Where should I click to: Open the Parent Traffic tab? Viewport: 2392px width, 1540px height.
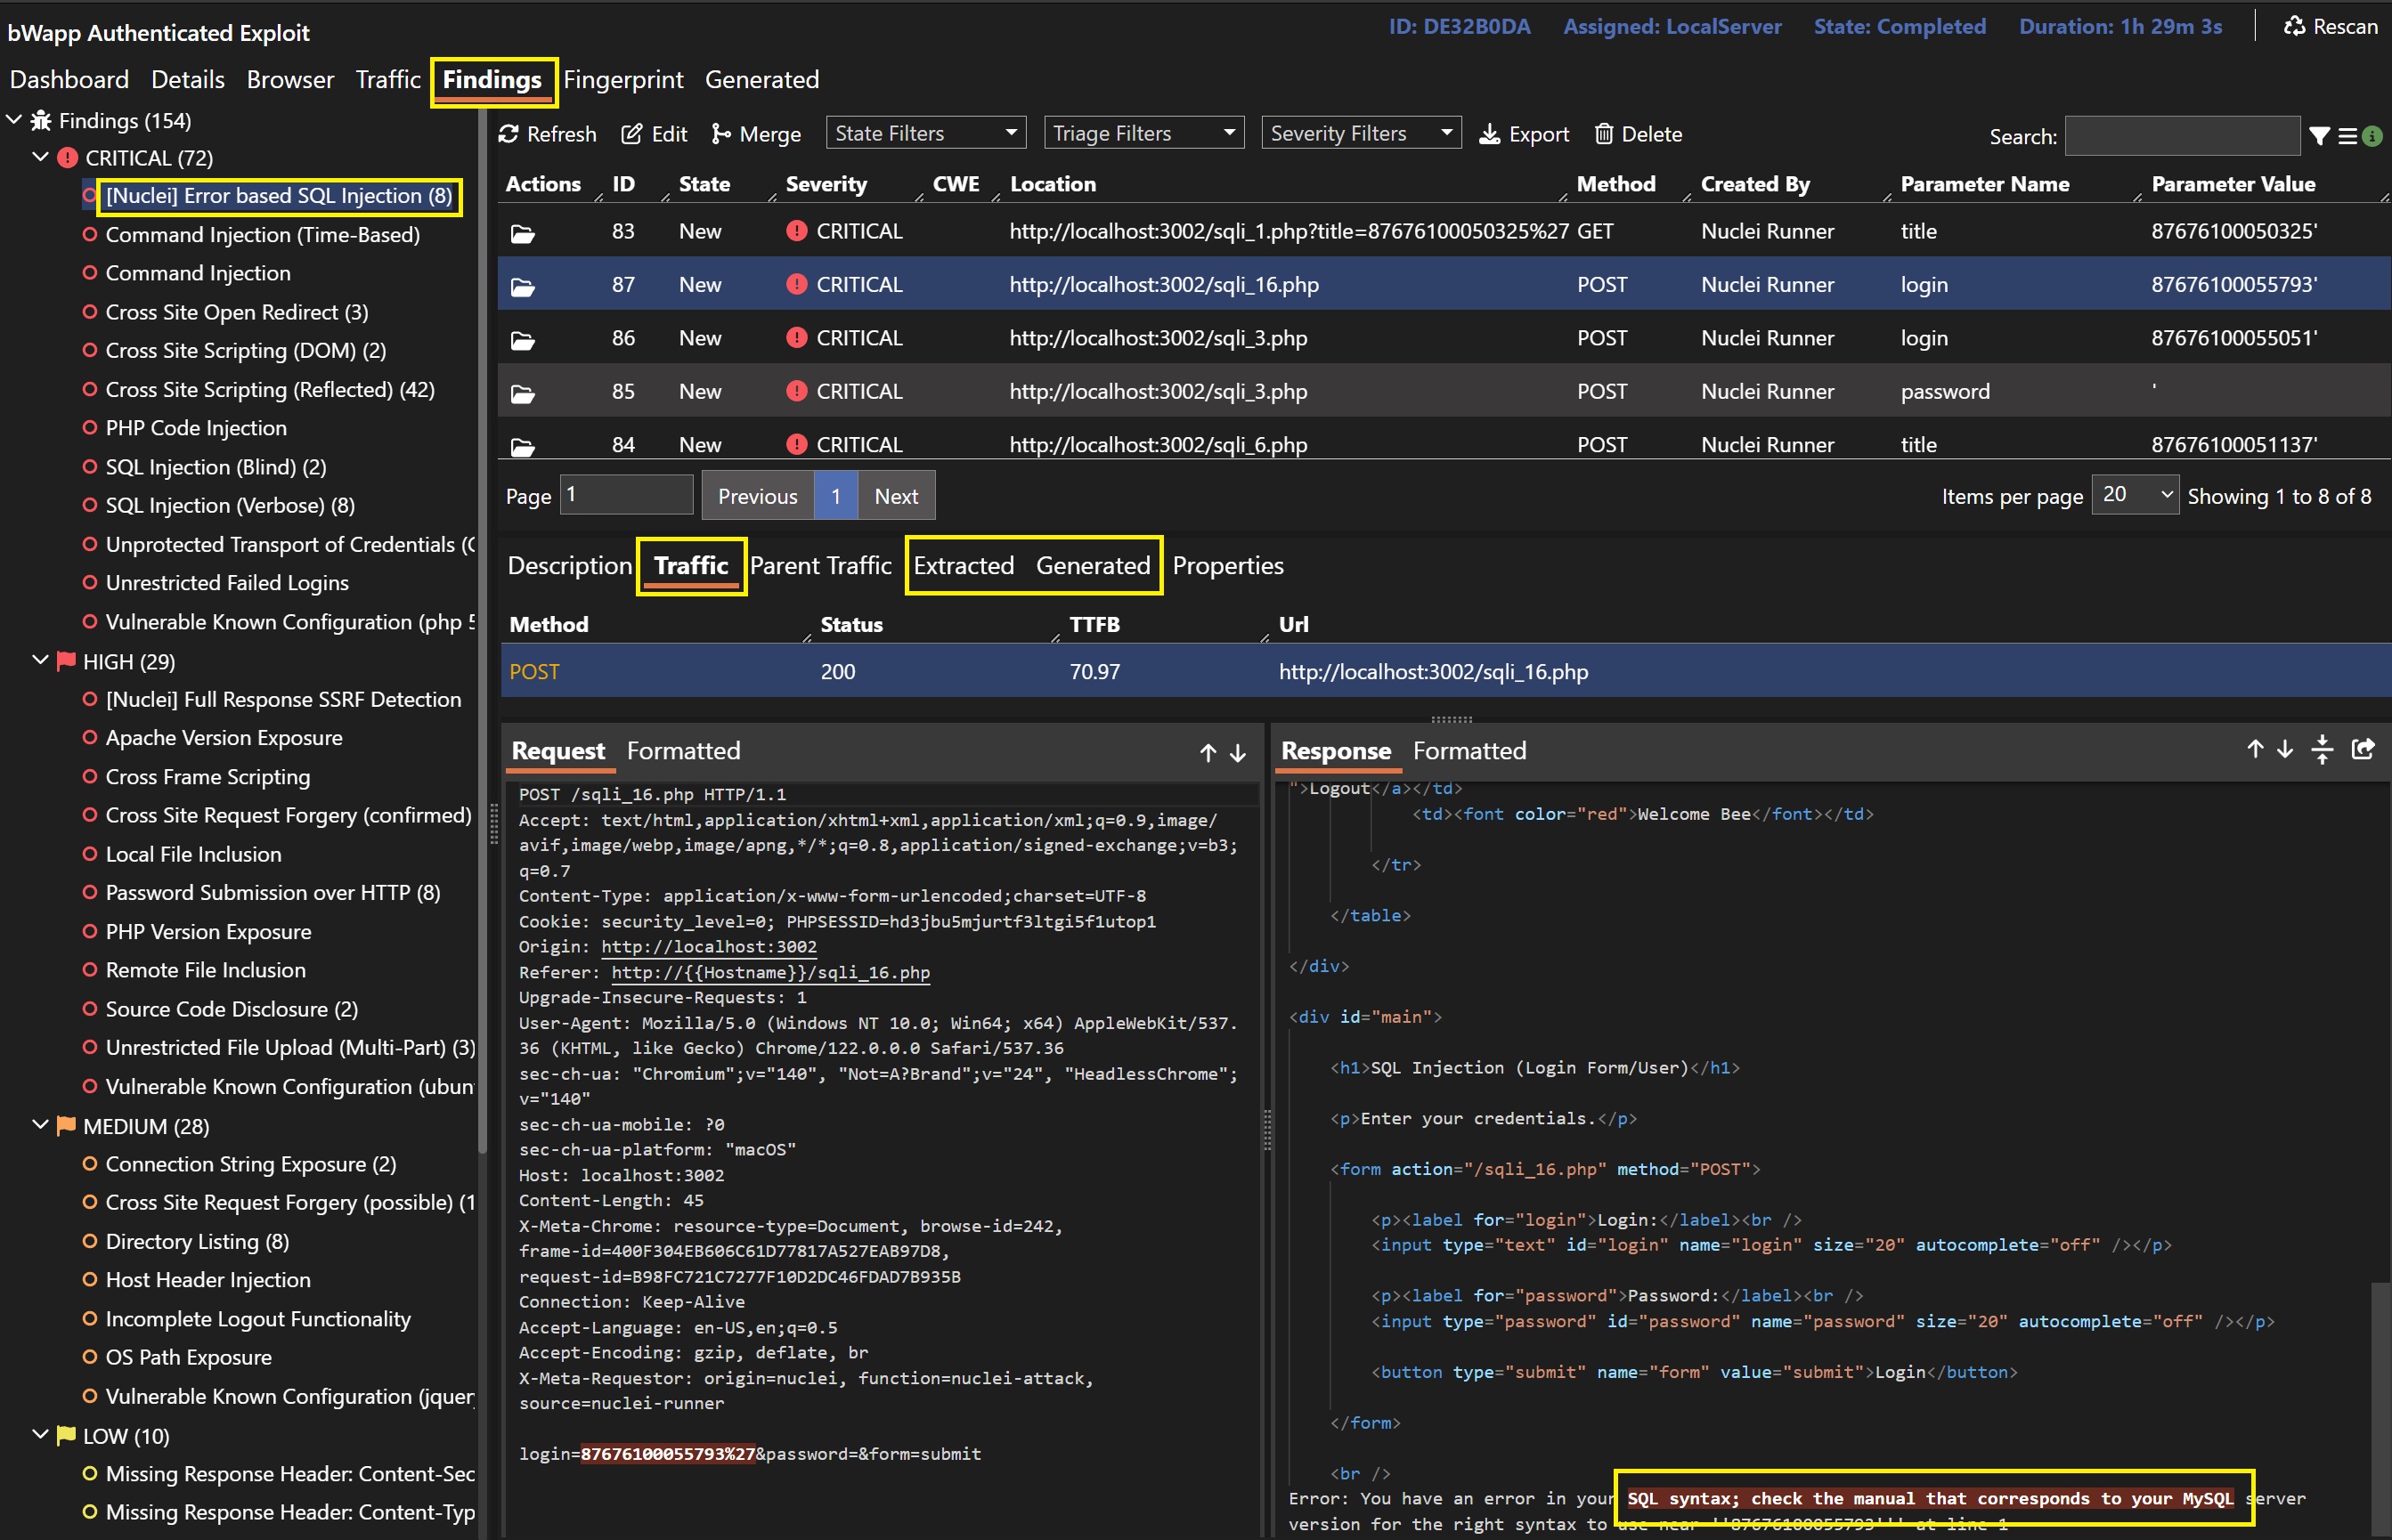(819, 565)
